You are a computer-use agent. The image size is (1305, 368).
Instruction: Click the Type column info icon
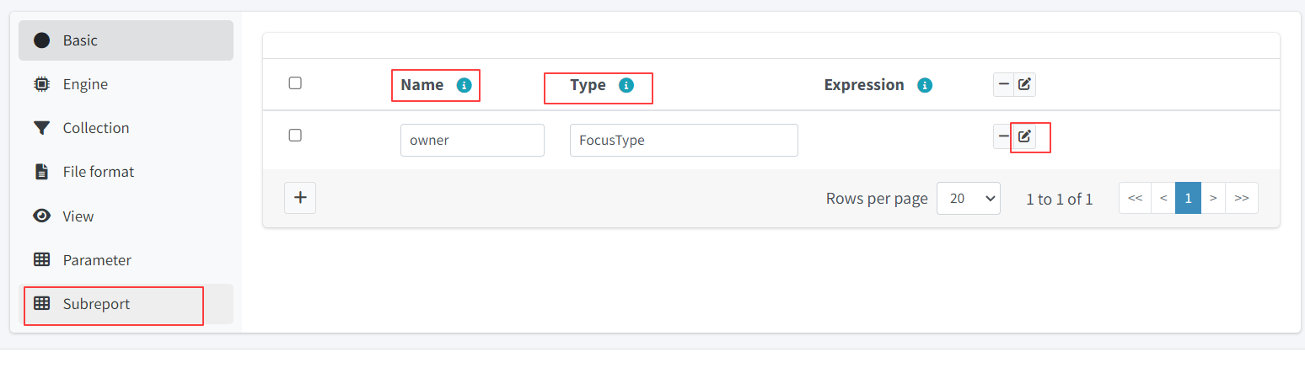click(626, 85)
